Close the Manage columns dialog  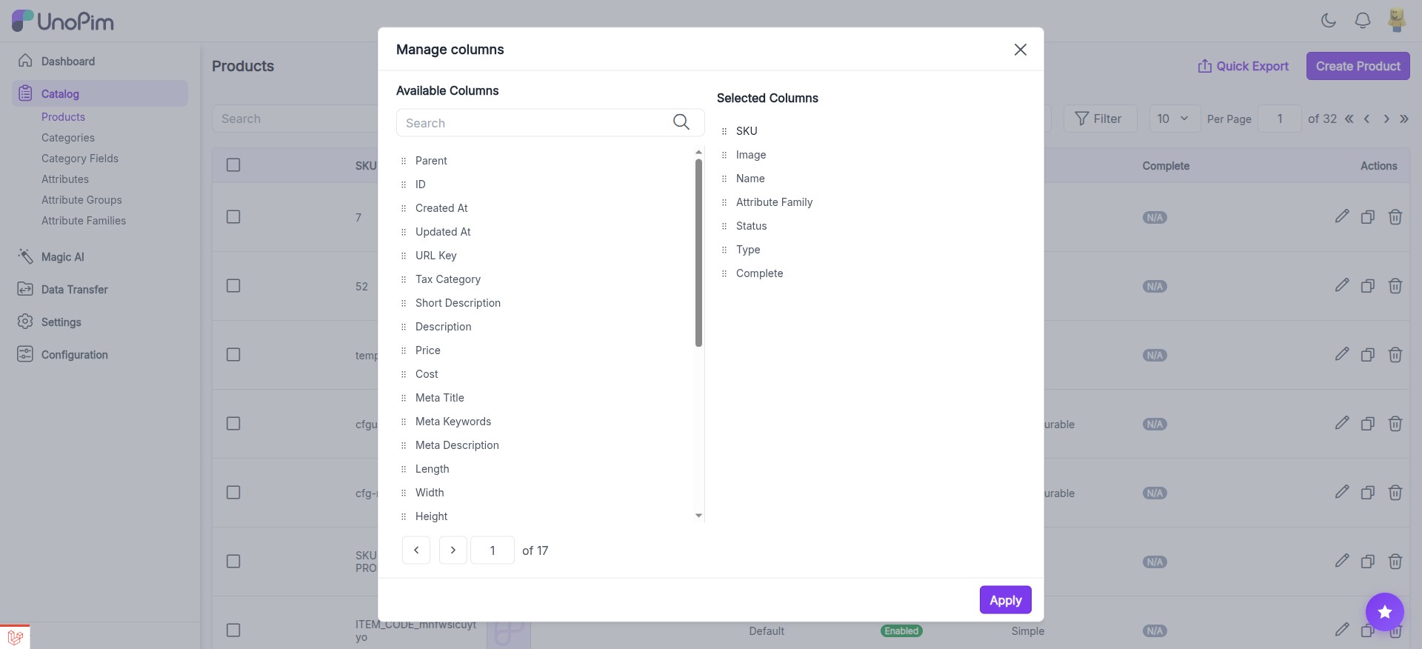(x=1020, y=50)
